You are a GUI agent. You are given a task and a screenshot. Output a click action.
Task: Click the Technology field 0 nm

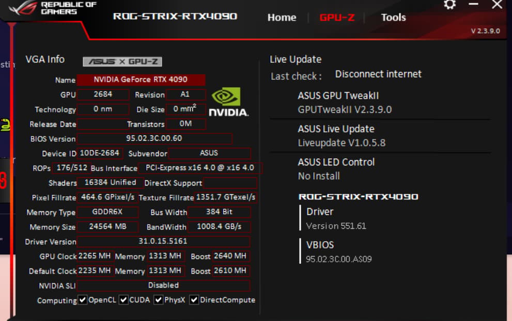103,109
